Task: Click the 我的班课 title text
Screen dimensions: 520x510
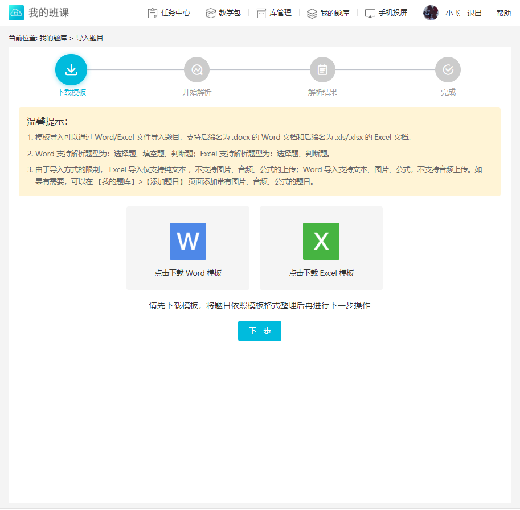Action: pos(49,13)
